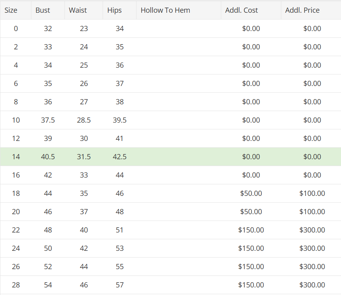Click the Hips column header
Screen dimensions: 341x295
pos(120,10)
